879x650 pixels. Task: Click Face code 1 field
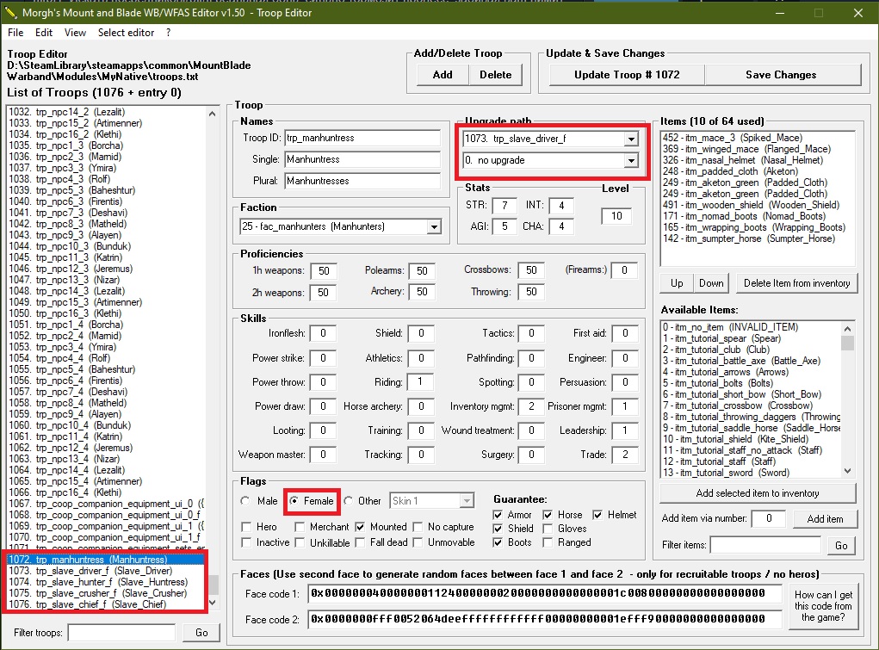pos(545,593)
